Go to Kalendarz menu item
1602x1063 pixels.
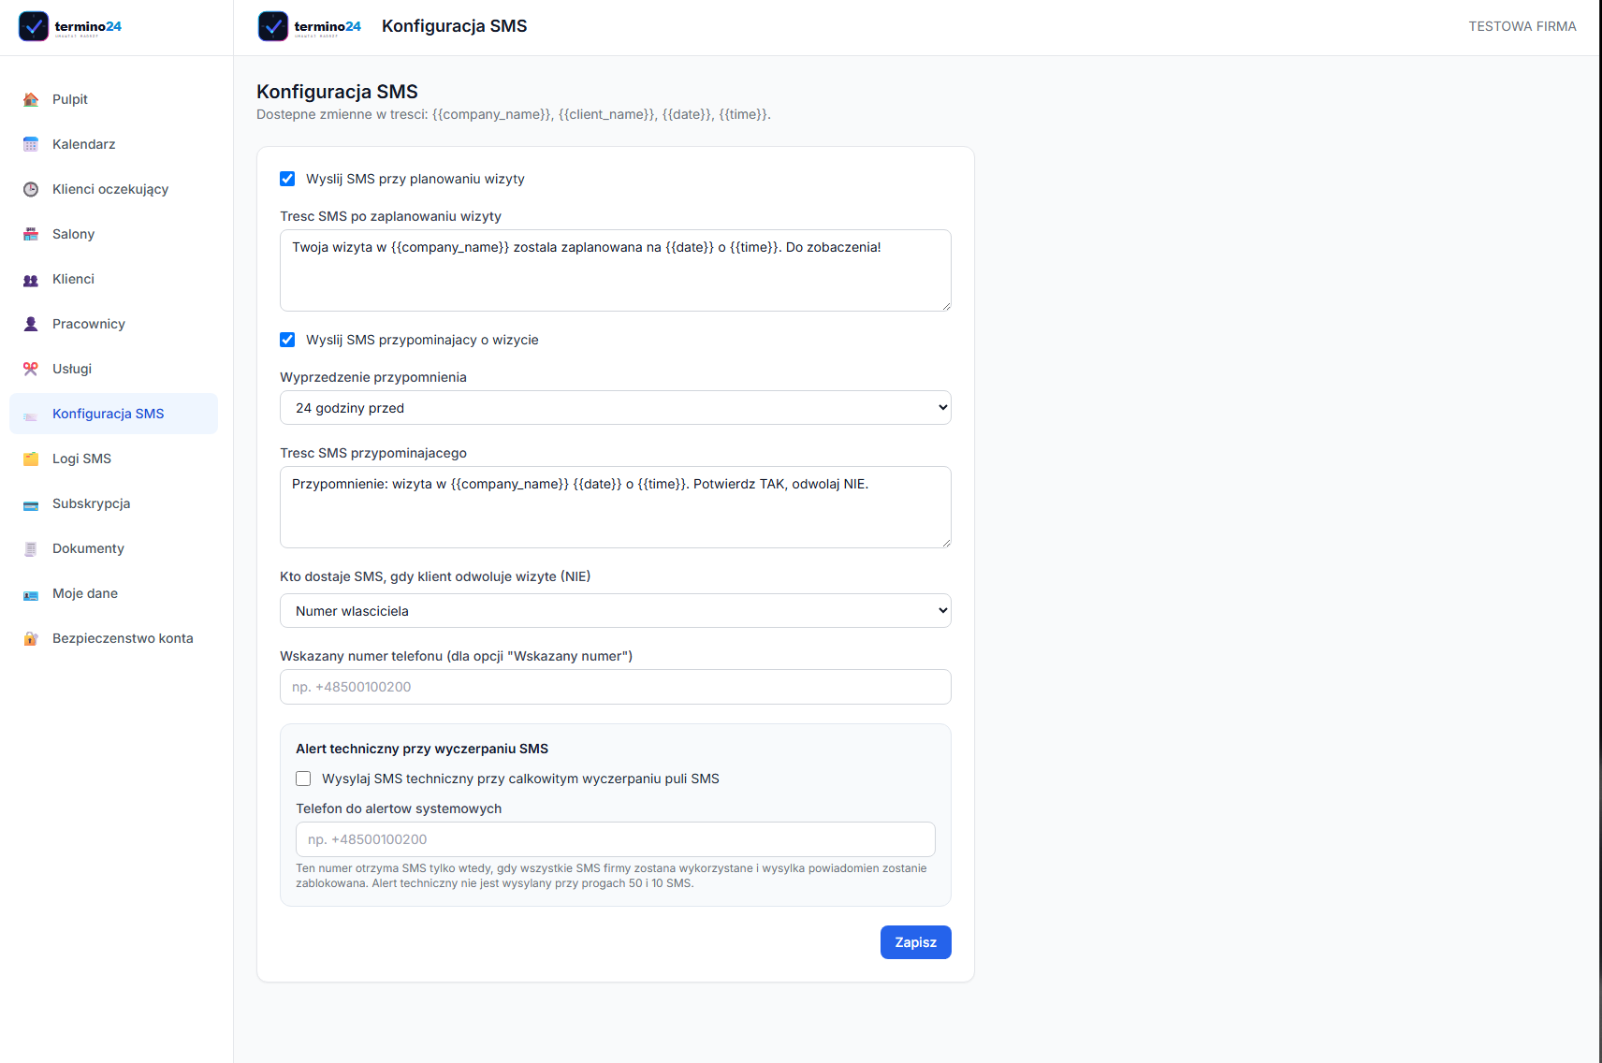pos(113,144)
